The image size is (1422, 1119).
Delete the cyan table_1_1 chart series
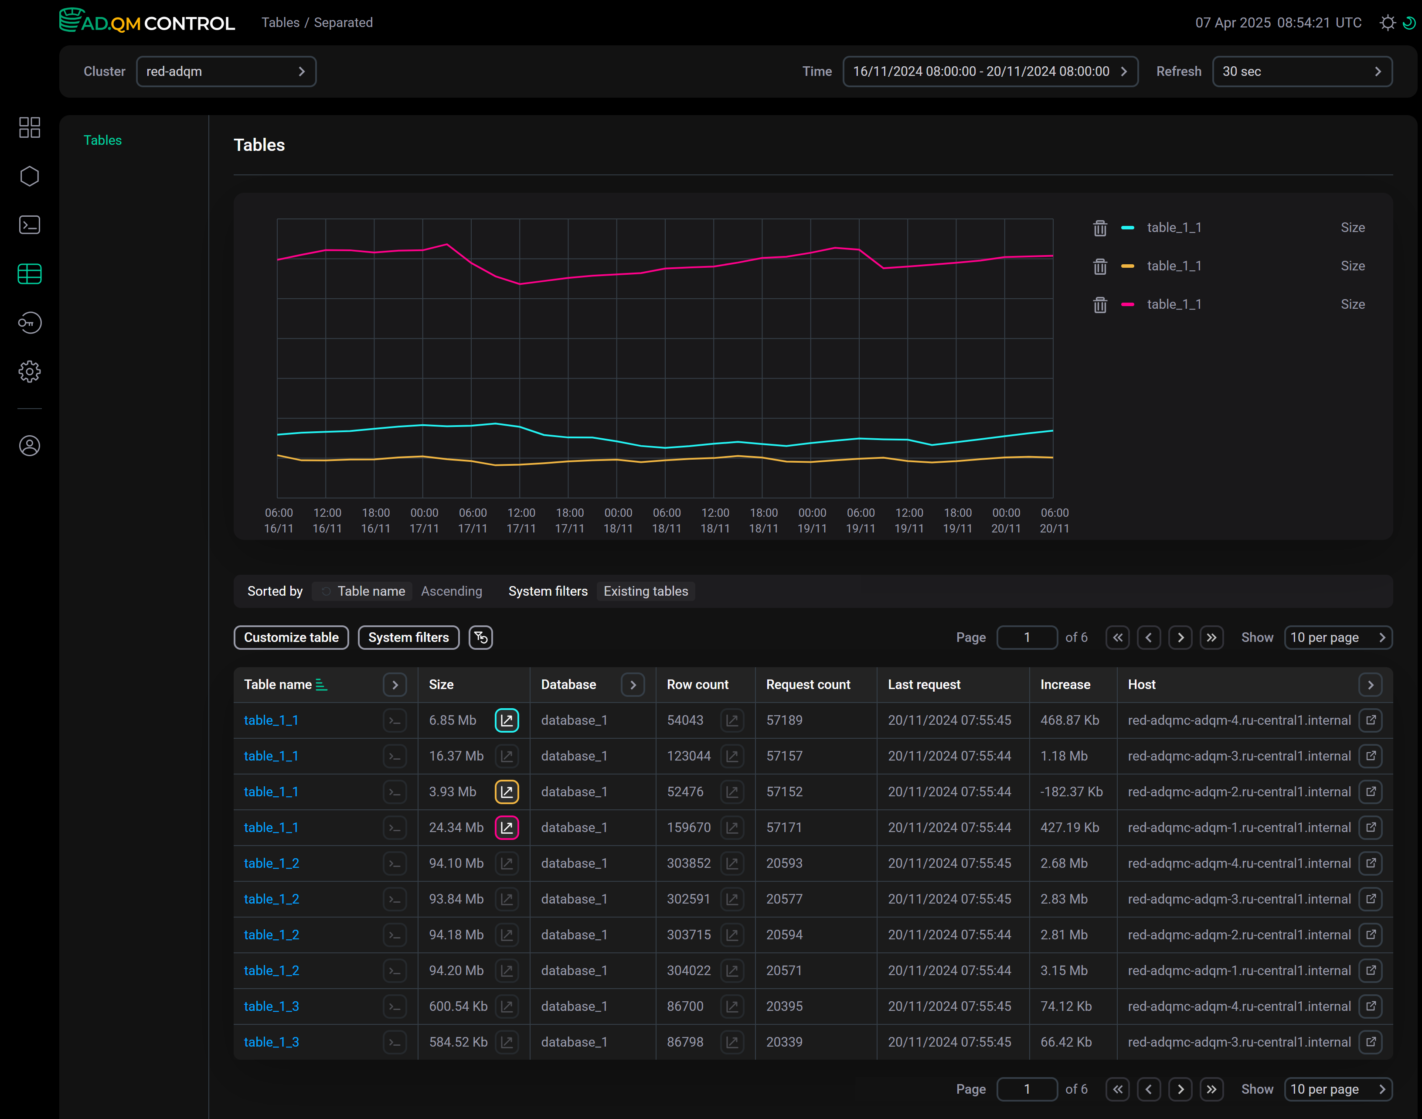pos(1100,228)
